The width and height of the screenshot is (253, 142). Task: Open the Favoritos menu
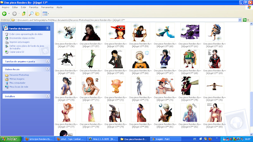pos(34,7)
